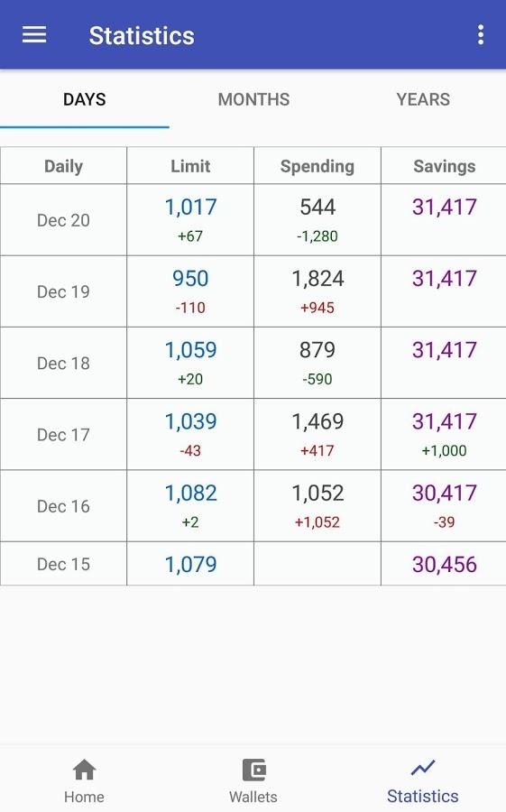The width and height of the screenshot is (506, 812).
Task: Select the Dec 16 date cell
Action: click(x=63, y=506)
